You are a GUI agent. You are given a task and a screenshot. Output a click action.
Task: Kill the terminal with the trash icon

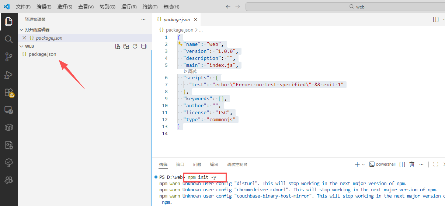point(412,165)
